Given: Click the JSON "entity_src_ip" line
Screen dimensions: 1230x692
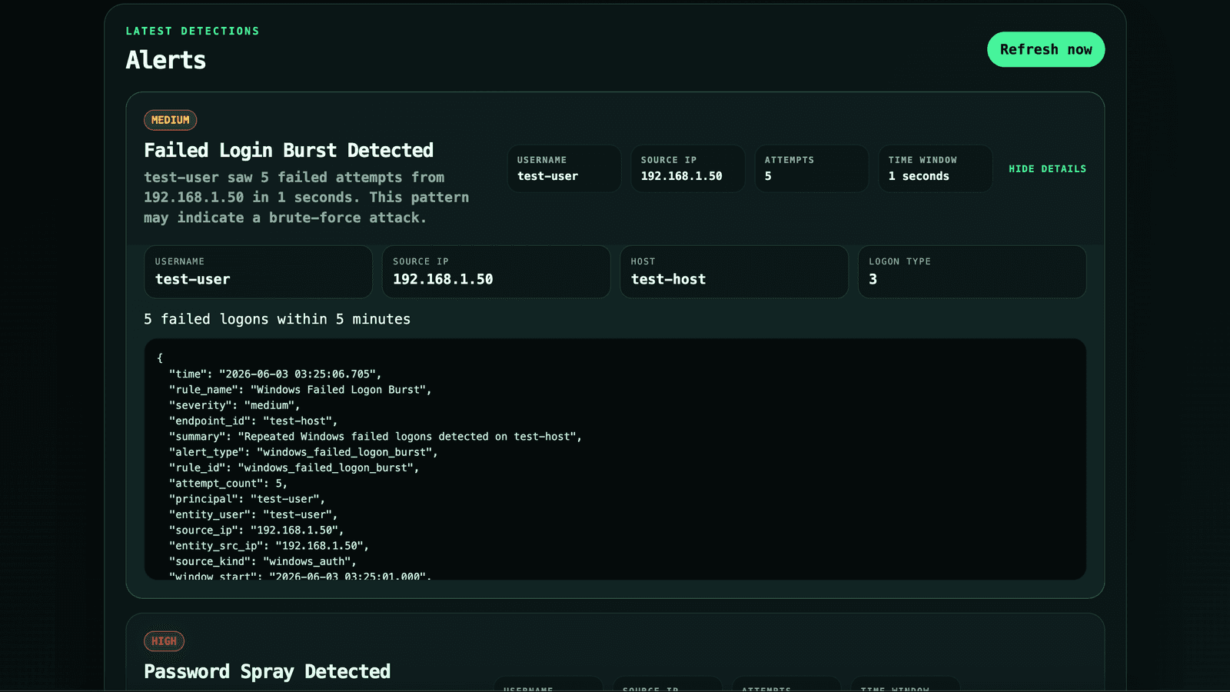Looking at the screenshot, I should coord(269,546).
